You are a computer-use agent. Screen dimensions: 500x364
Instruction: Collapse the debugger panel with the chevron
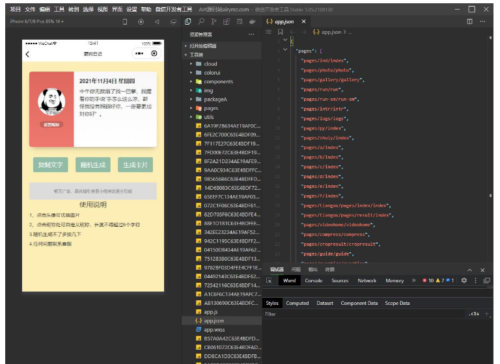[470, 270]
